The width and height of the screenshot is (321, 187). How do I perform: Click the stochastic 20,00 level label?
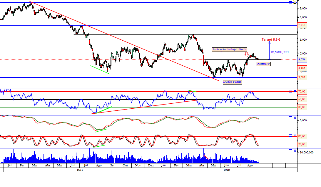tap(302, 144)
